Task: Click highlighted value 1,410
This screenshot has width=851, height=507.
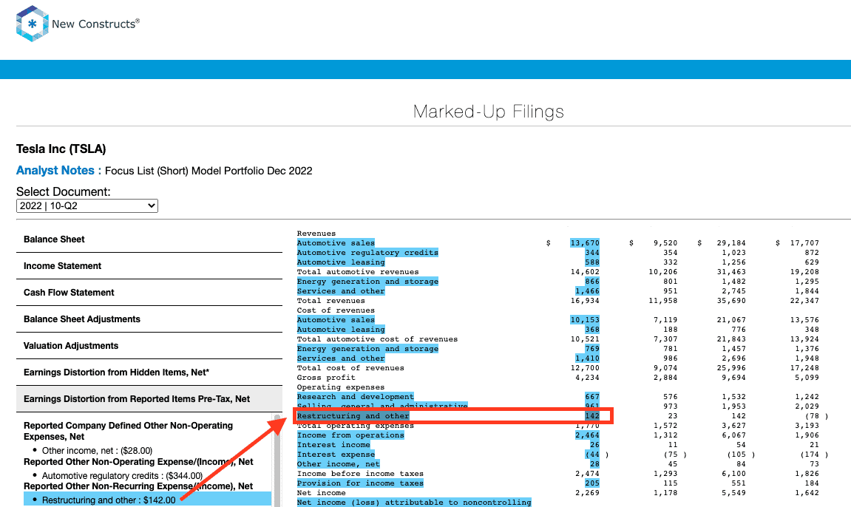Action: tap(587, 358)
